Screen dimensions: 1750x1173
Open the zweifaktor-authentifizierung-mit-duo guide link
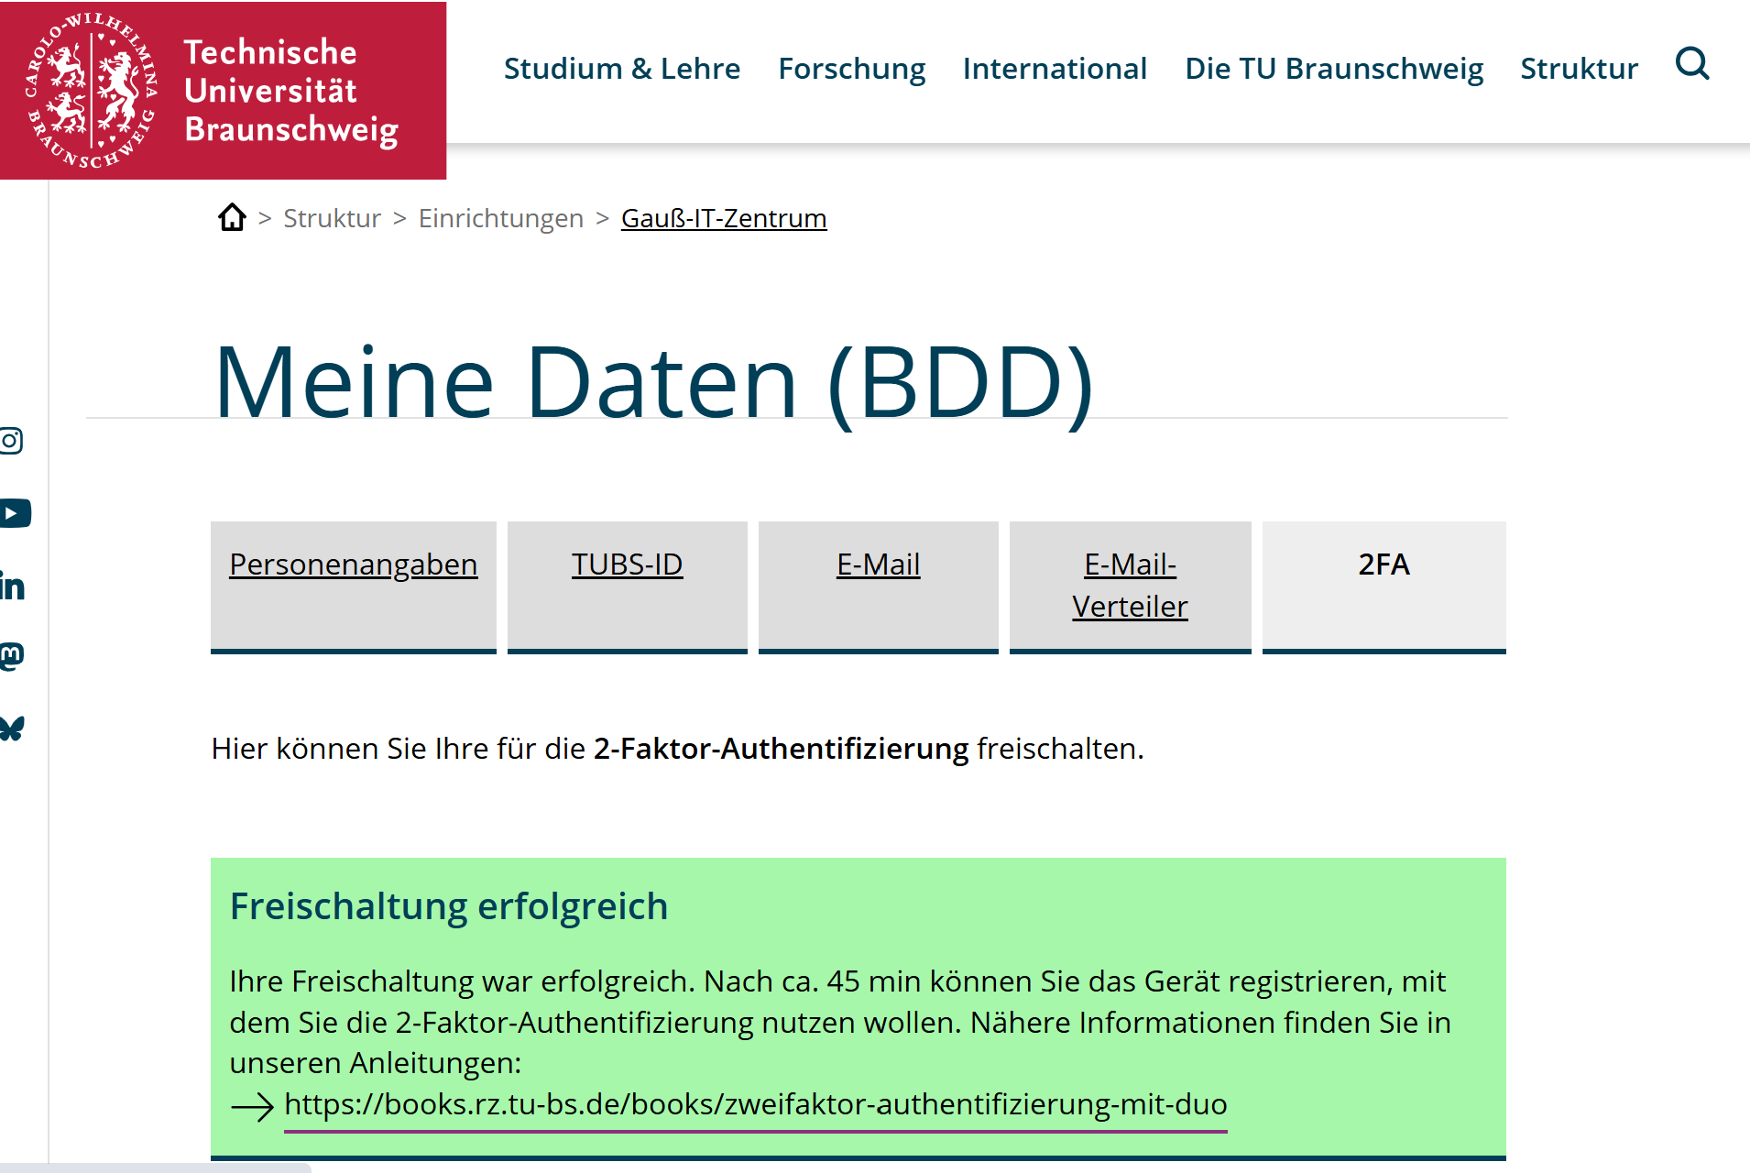(755, 1105)
